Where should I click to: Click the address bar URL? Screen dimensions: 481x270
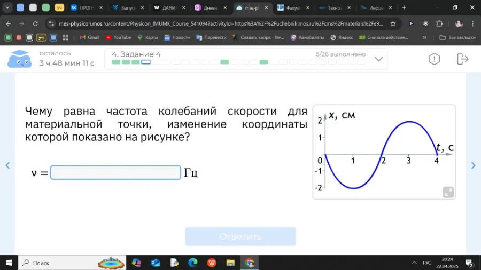(x=221, y=23)
